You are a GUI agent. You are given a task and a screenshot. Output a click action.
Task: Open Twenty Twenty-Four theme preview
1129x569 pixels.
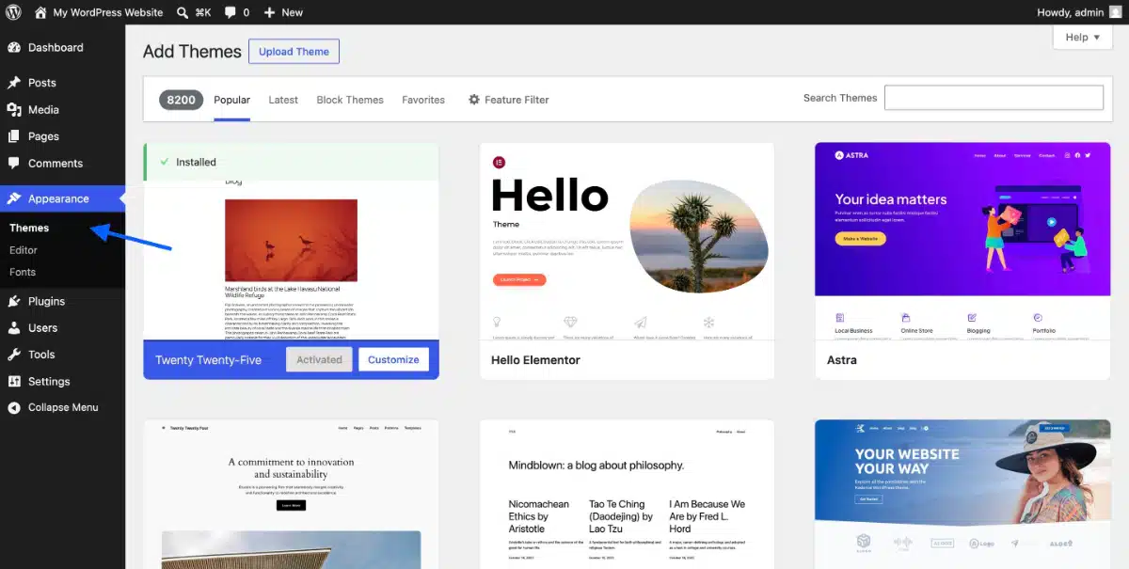tap(291, 494)
